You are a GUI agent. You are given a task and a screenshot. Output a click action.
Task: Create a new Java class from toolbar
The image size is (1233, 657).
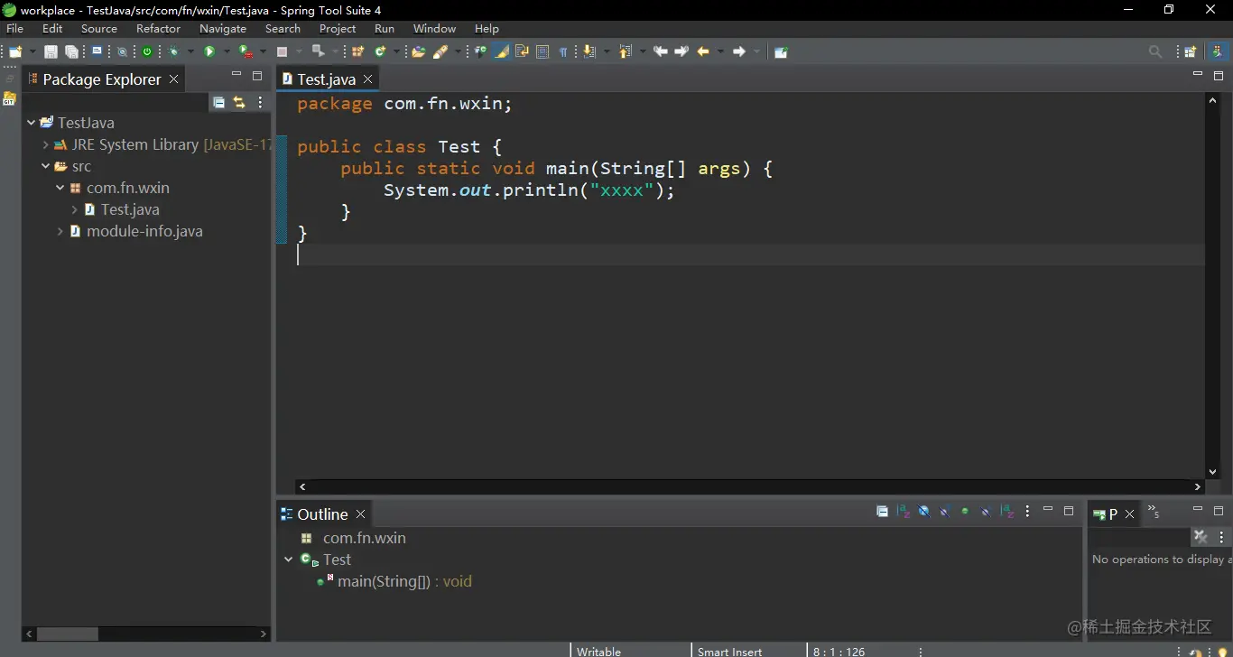coord(380,52)
